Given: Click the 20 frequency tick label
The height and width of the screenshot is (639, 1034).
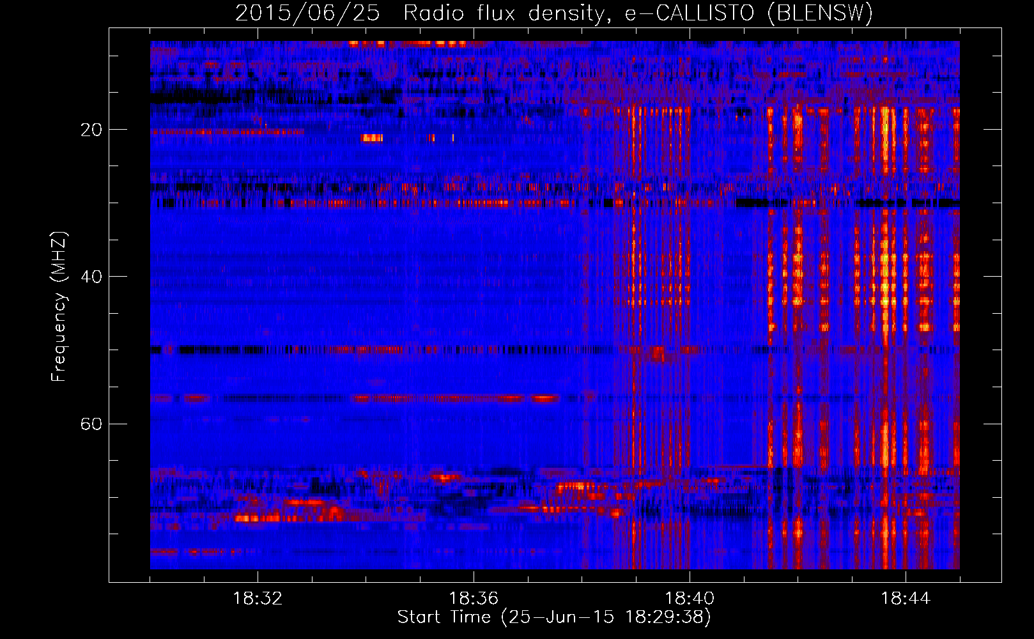Looking at the screenshot, I should [x=91, y=130].
